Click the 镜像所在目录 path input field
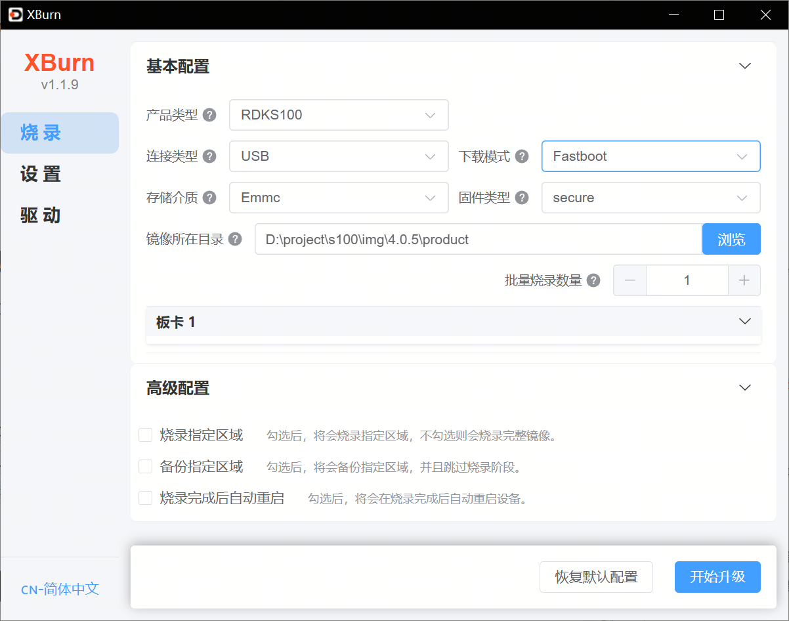This screenshot has width=789, height=621. tap(478, 239)
